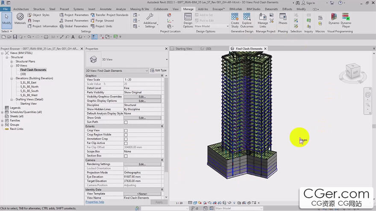Collapse the 3D Views tree node

click(x=12, y=66)
